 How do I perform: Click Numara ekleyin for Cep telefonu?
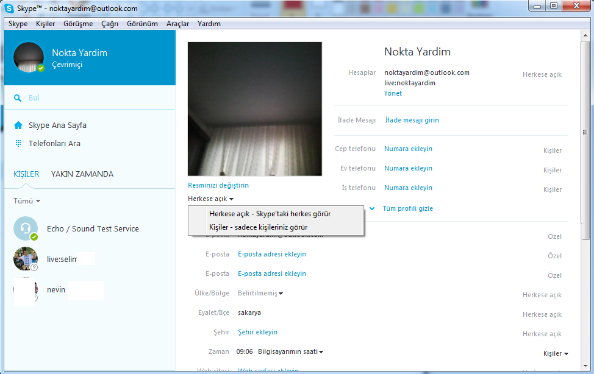(409, 149)
